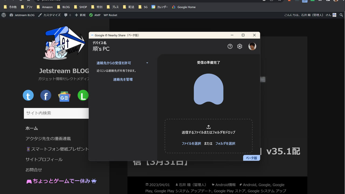Viewport: 345px width, 194px height.
Task: Click the ファイルを選択 link in drop zone
Action: [191, 143]
